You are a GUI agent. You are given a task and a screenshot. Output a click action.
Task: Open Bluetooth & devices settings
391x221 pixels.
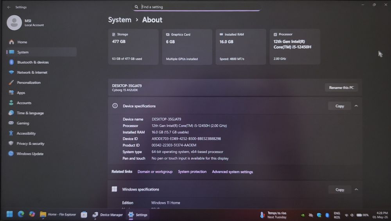[41, 62]
